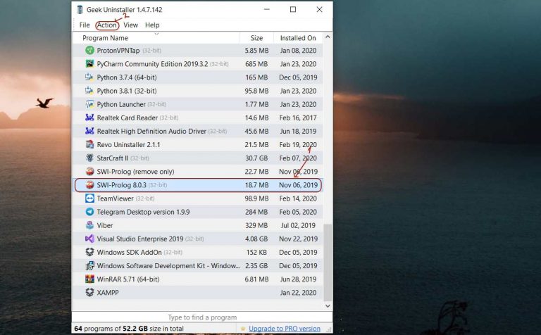Sort by Installed On column header
The width and height of the screenshot is (541, 335).
tap(298, 38)
